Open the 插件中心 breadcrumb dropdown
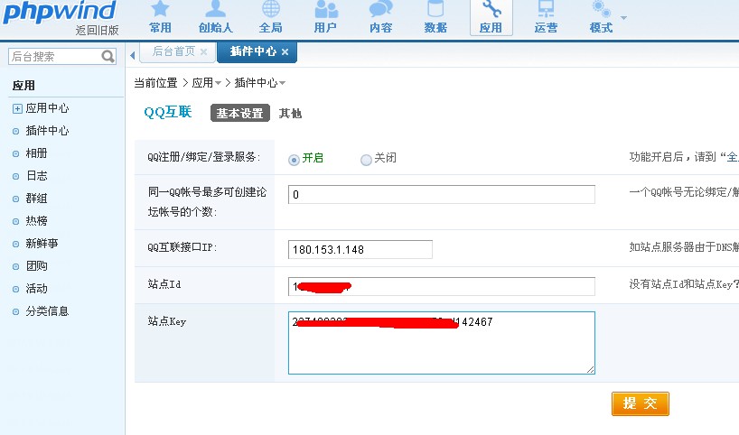This screenshot has height=435, width=739. tap(282, 83)
